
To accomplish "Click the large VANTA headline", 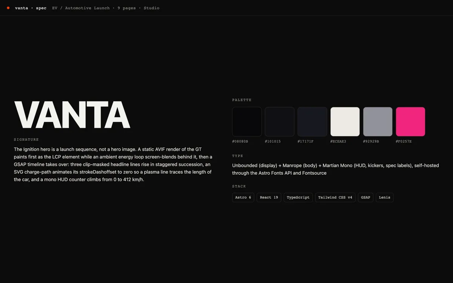I will [72, 115].
